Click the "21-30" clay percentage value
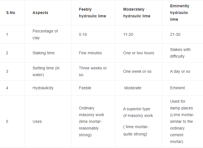Viewport: 203px width, 148px height. tap(175, 34)
